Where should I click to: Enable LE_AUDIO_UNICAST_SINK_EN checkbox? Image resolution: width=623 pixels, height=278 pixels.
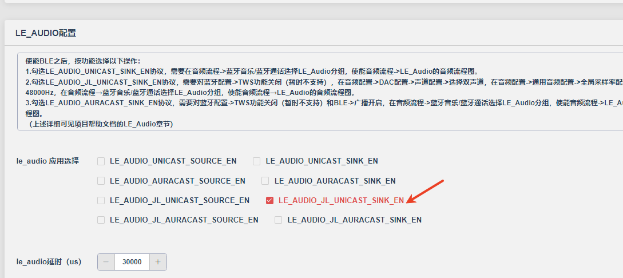pyautogui.click(x=257, y=161)
